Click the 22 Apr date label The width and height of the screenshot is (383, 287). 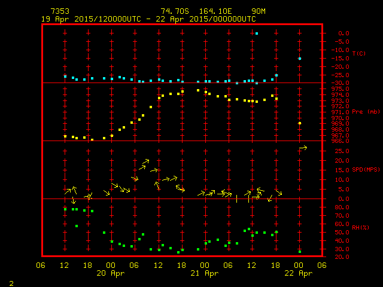point(299,273)
